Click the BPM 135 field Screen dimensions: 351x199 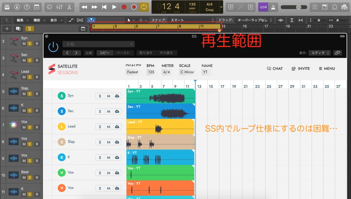point(151,72)
